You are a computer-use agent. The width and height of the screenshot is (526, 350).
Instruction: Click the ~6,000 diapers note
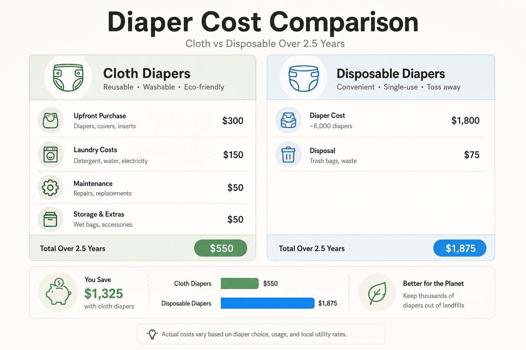(x=331, y=126)
